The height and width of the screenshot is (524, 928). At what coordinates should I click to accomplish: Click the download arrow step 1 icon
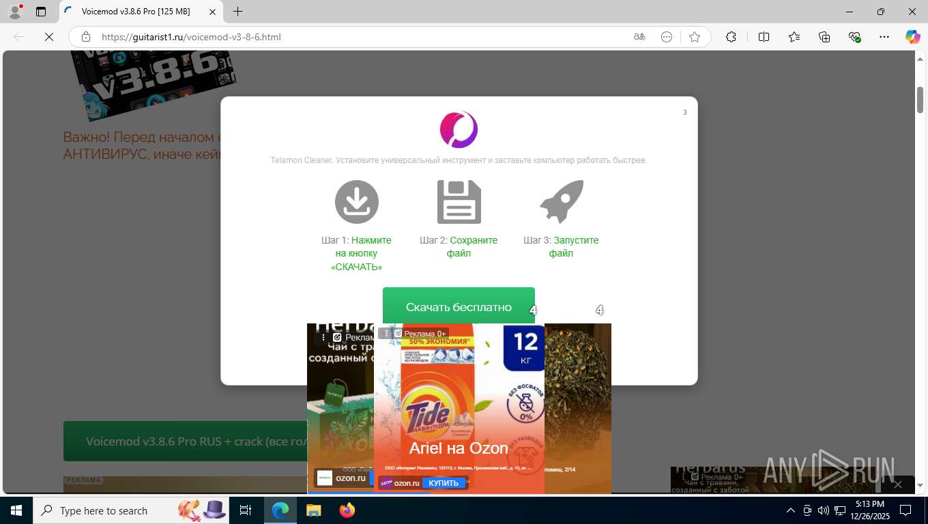pos(356,202)
